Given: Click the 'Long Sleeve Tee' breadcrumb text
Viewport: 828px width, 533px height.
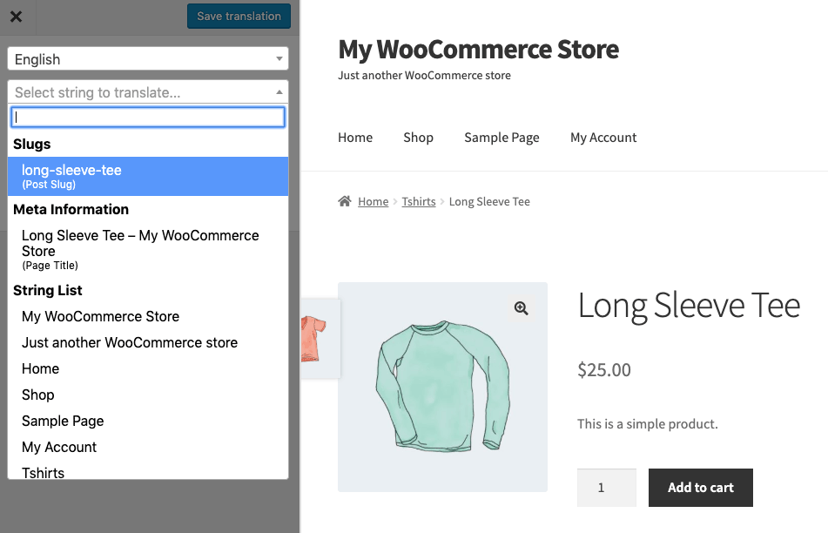Looking at the screenshot, I should click(x=489, y=201).
